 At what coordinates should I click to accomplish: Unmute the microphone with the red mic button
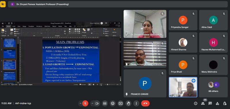(85, 104)
